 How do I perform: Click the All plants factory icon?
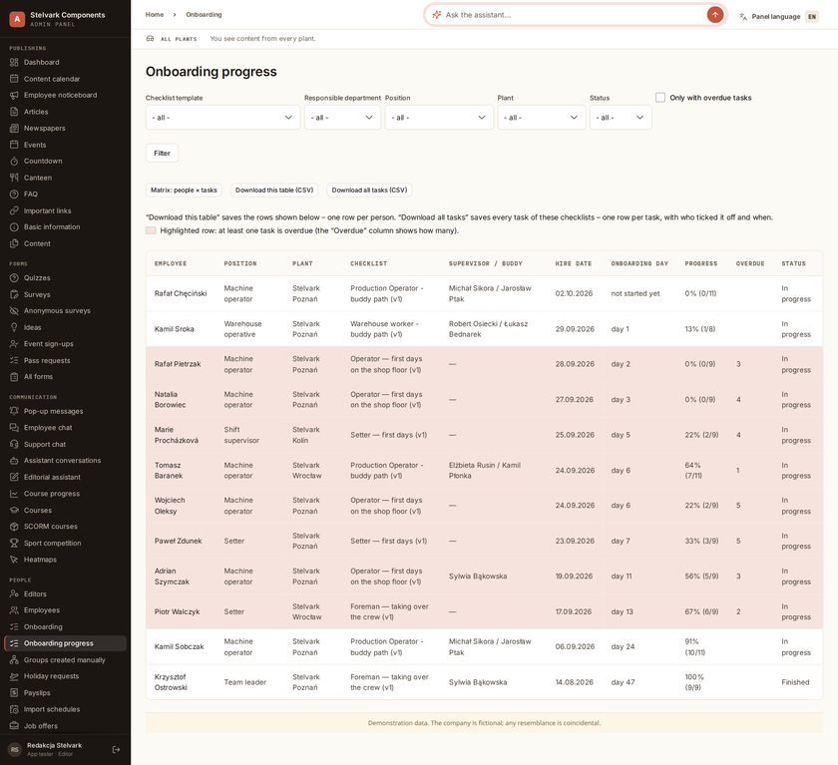pos(151,39)
